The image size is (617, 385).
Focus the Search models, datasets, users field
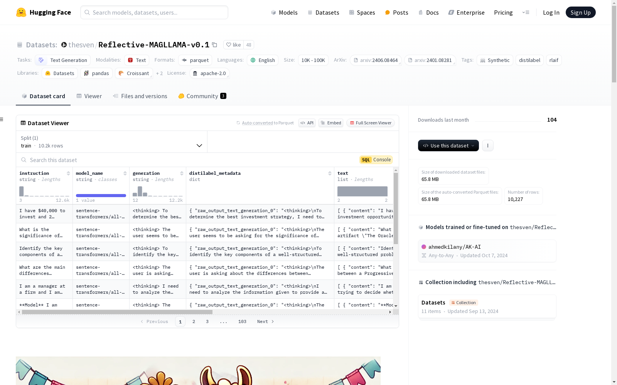154,12
